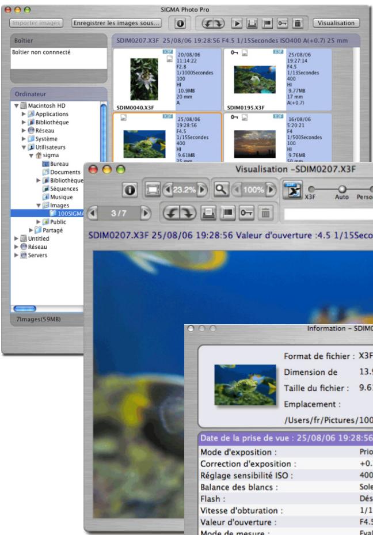
Task: Click the Balance des blancs row label
Action: (239, 487)
